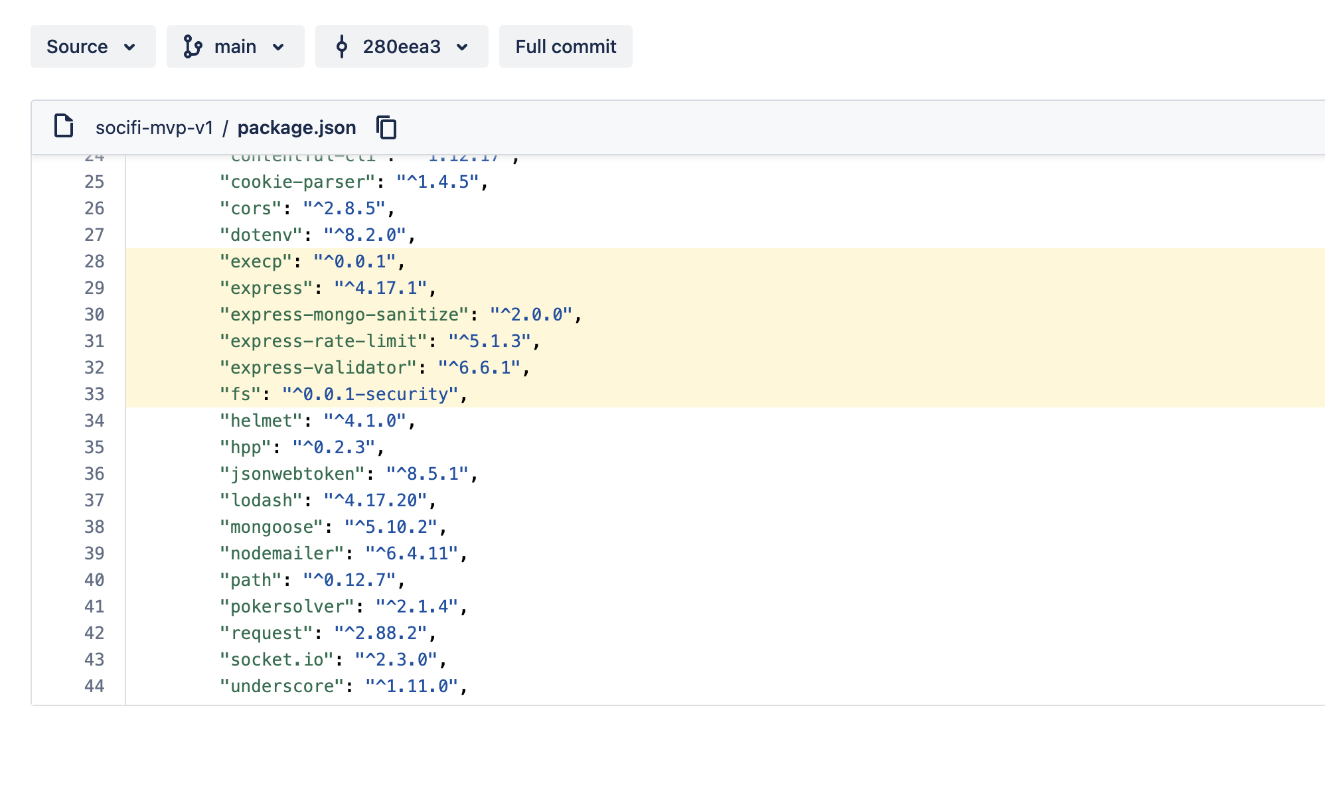
Task: Copy file path with clipboard icon
Action: coord(386,127)
